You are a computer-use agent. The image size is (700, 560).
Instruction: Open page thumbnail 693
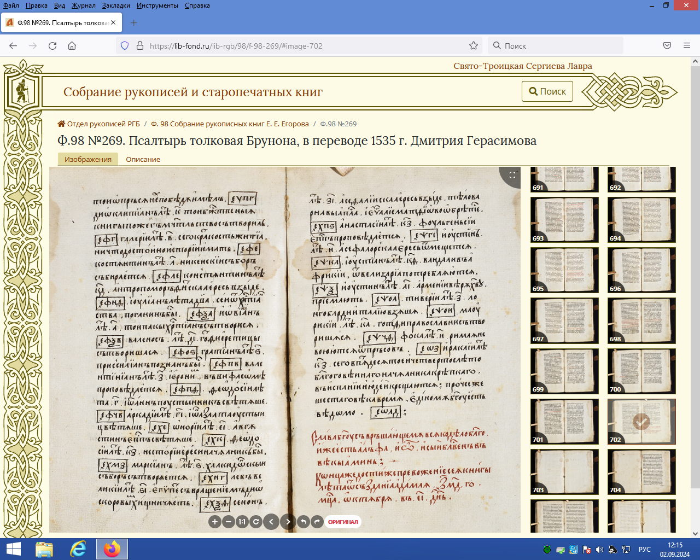(x=564, y=220)
